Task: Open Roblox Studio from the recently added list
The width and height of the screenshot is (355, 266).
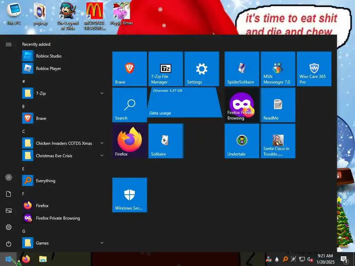Action: [x=63, y=56]
